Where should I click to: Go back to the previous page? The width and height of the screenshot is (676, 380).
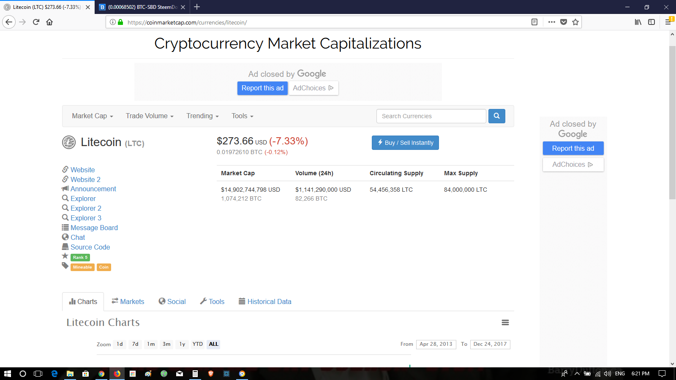pos(9,22)
